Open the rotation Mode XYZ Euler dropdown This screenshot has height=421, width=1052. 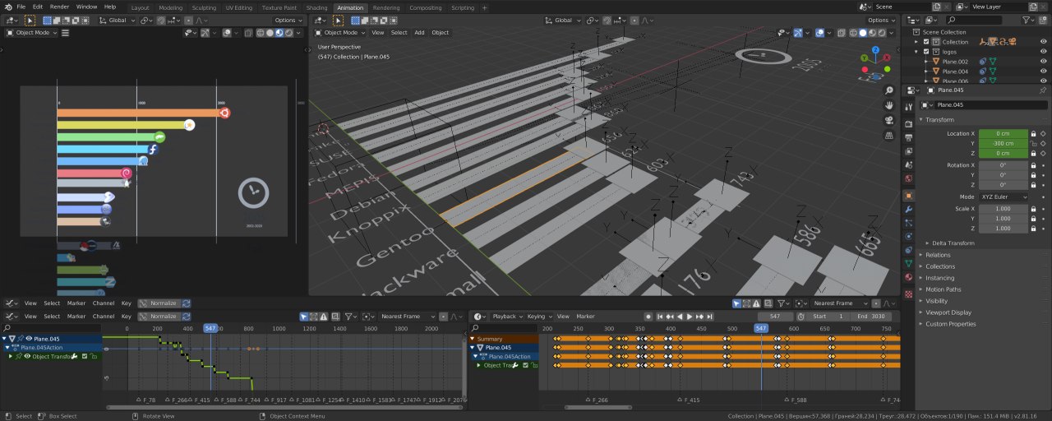click(1003, 197)
